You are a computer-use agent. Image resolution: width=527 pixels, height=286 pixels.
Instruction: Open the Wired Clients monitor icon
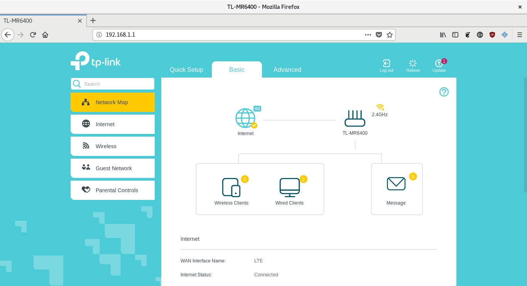pos(289,188)
